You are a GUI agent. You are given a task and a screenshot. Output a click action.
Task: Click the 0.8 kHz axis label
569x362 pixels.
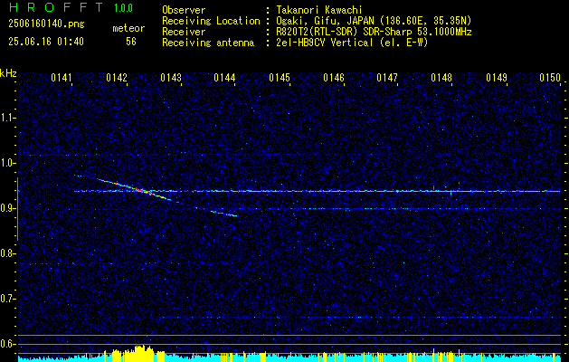tap(7, 253)
